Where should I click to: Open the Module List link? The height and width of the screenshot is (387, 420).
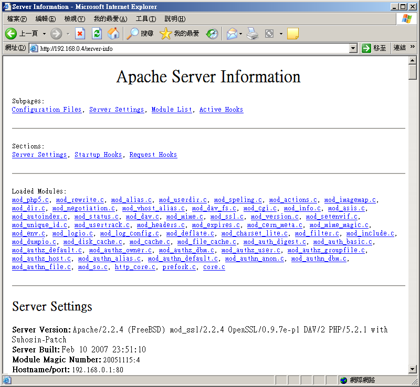pos(172,110)
